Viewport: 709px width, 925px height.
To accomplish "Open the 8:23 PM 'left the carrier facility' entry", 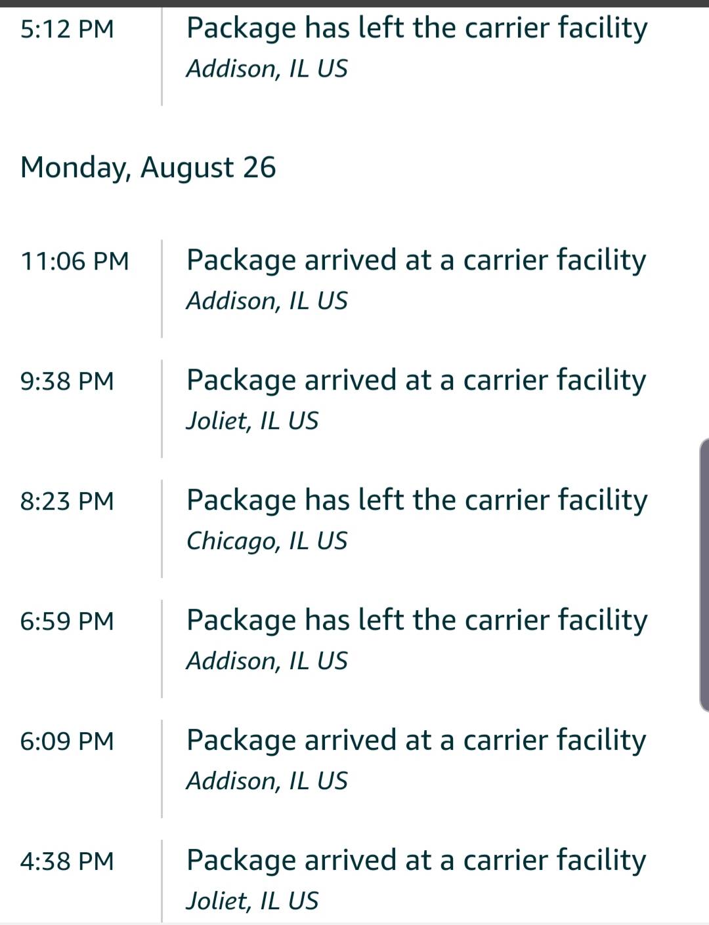I will [416, 501].
